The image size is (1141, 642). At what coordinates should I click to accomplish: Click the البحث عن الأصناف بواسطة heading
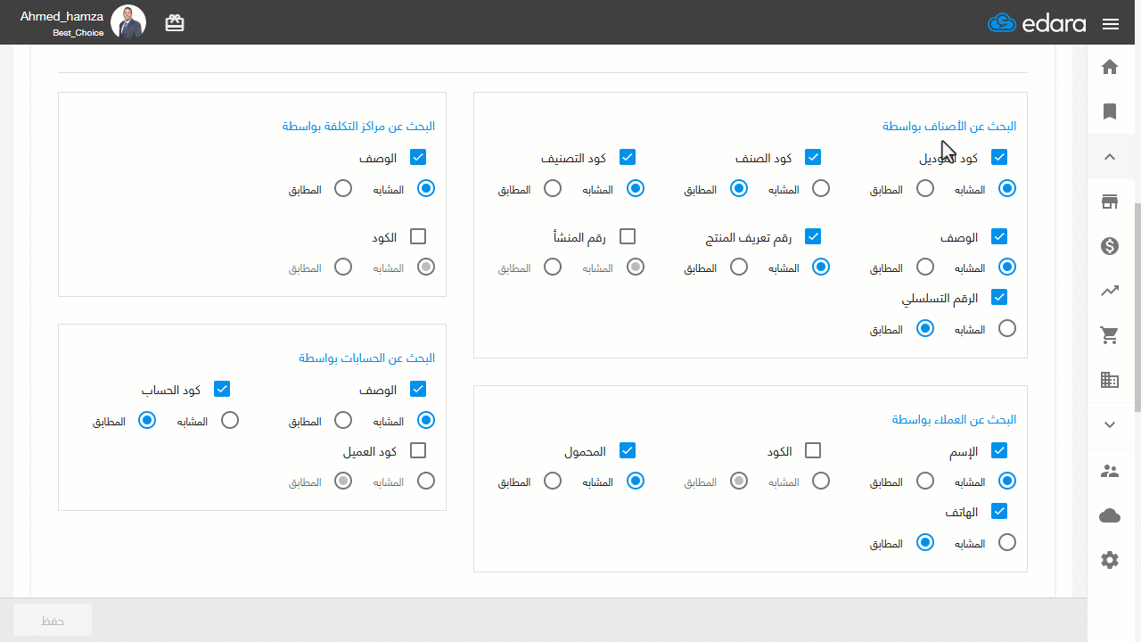point(949,126)
